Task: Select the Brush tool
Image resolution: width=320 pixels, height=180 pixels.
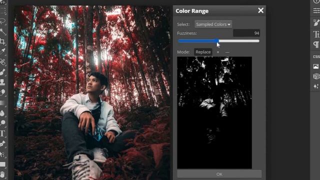Action: click(2, 72)
